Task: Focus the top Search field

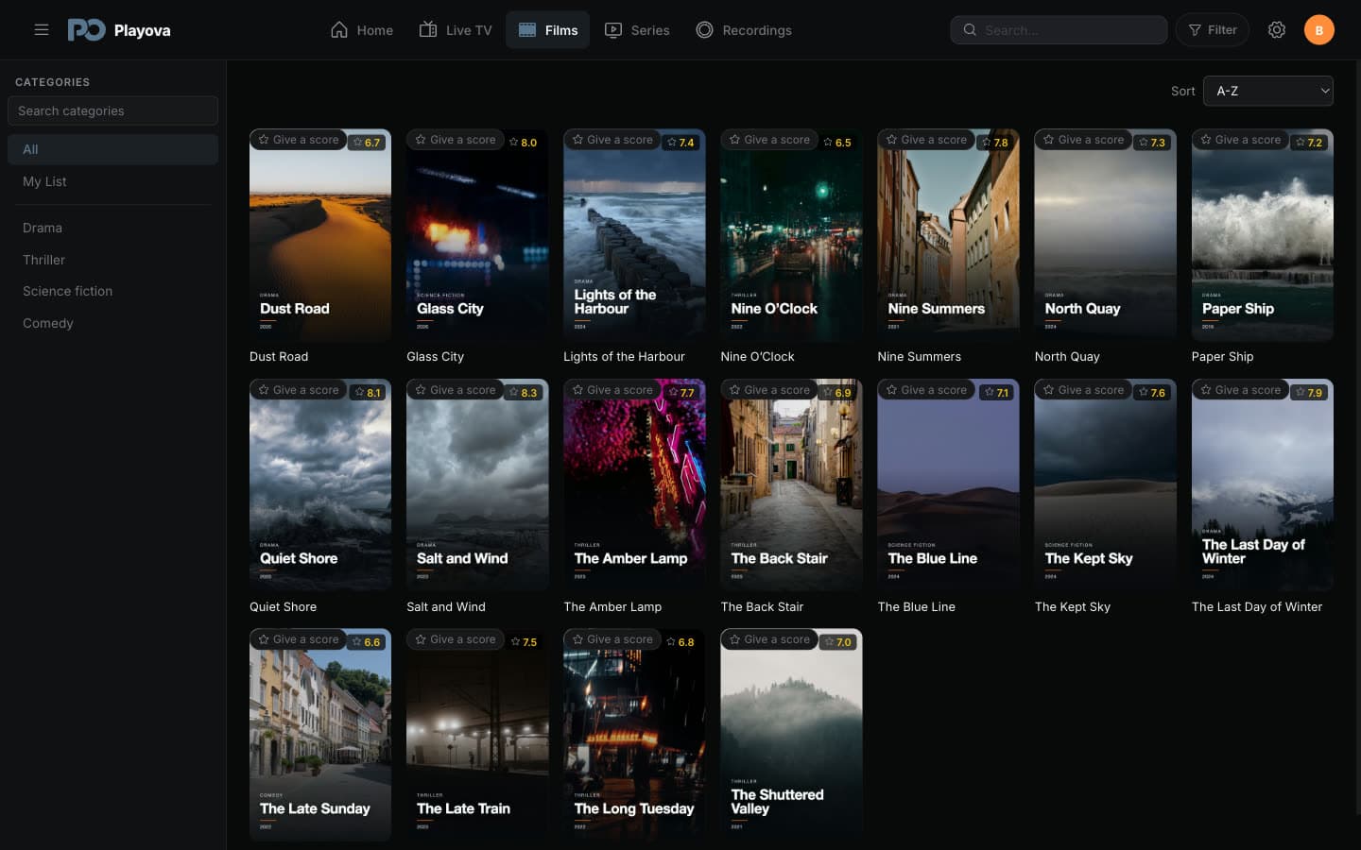Action: tap(1059, 30)
